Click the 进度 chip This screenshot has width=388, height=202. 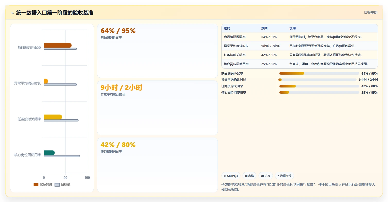point(266,176)
